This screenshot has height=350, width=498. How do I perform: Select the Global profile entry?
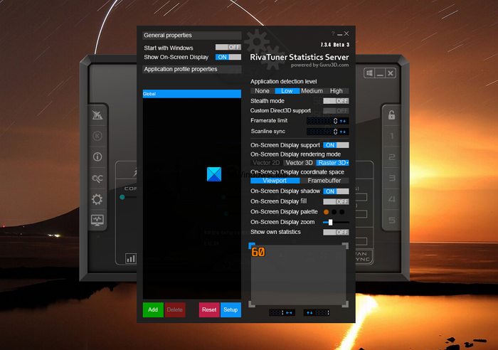point(192,94)
